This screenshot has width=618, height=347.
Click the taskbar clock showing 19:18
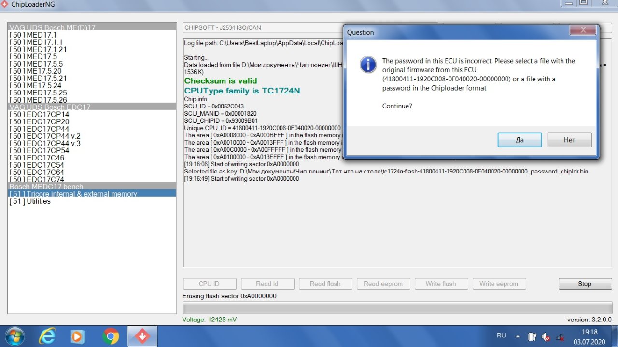(588, 336)
